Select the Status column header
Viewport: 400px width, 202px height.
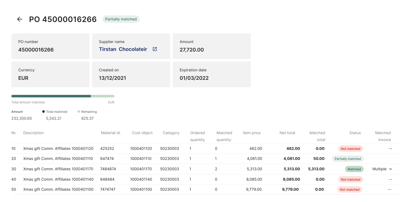[x=355, y=133]
